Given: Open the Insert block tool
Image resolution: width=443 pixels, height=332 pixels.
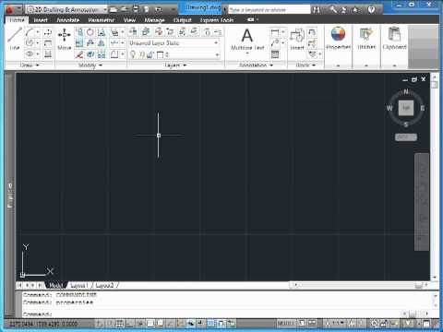Looking at the screenshot, I should (297, 39).
